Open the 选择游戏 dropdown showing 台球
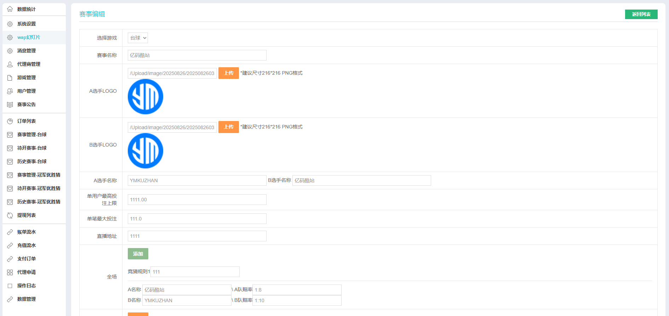The width and height of the screenshot is (669, 316). (138, 38)
